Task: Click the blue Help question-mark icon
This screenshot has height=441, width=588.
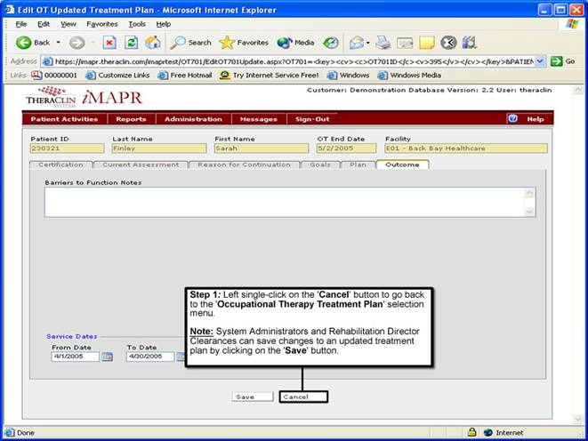Action: pyautogui.click(x=512, y=118)
